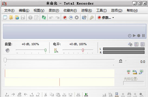This screenshot has height=97, width=148.
Task: Save file using the floppy disk icon
Action: coord(23,17)
